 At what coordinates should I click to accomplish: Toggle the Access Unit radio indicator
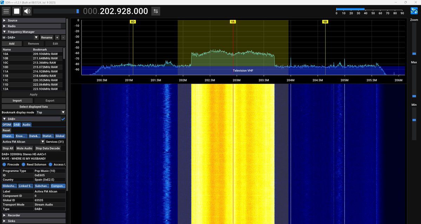click(51, 164)
